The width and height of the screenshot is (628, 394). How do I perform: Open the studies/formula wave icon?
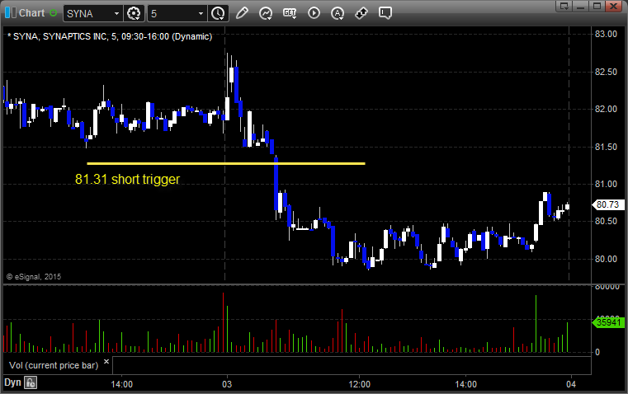tap(266, 13)
